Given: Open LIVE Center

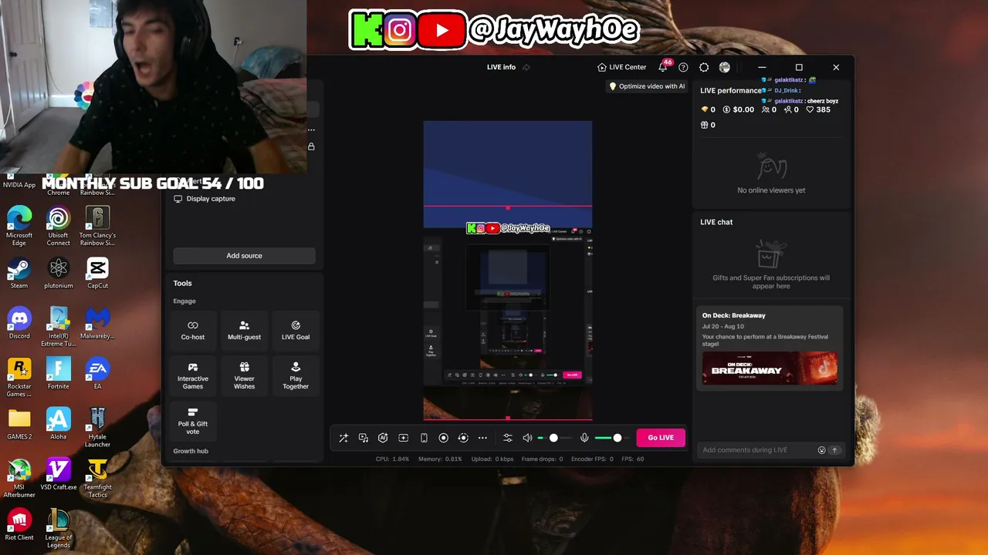Looking at the screenshot, I should 621,67.
